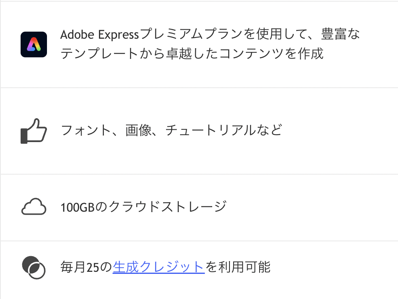Click the 画像 text

coord(138,130)
